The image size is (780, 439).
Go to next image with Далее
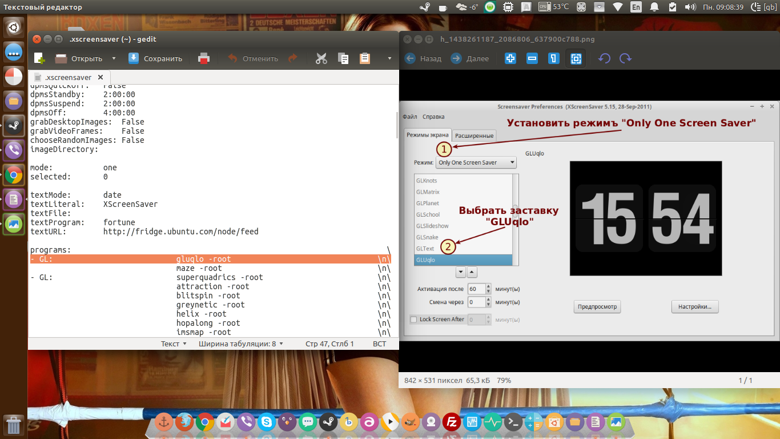(x=470, y=58)
